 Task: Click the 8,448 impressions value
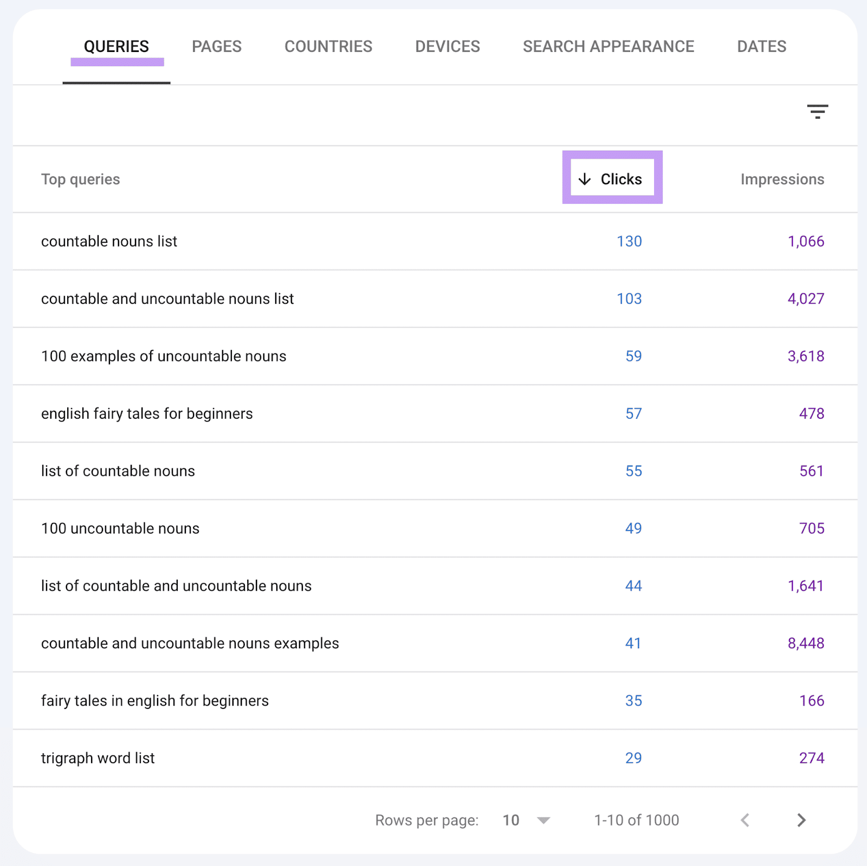click(806, 644)
